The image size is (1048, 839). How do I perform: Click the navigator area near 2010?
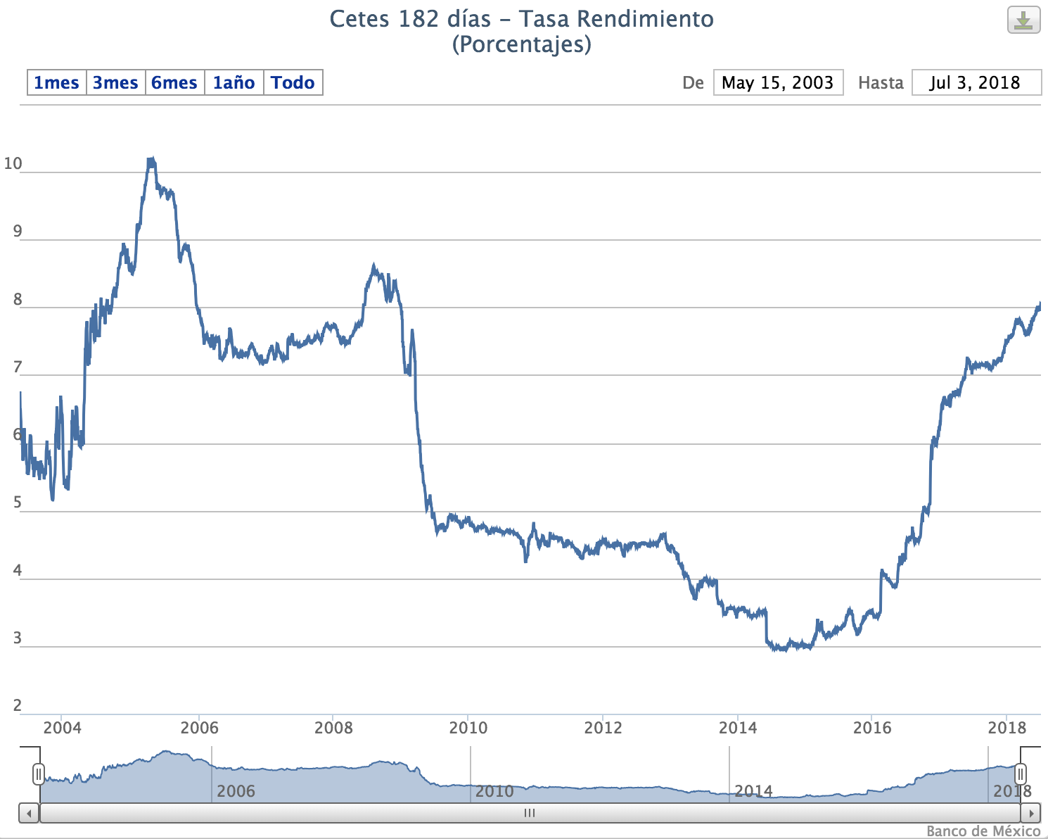point(494,790)
